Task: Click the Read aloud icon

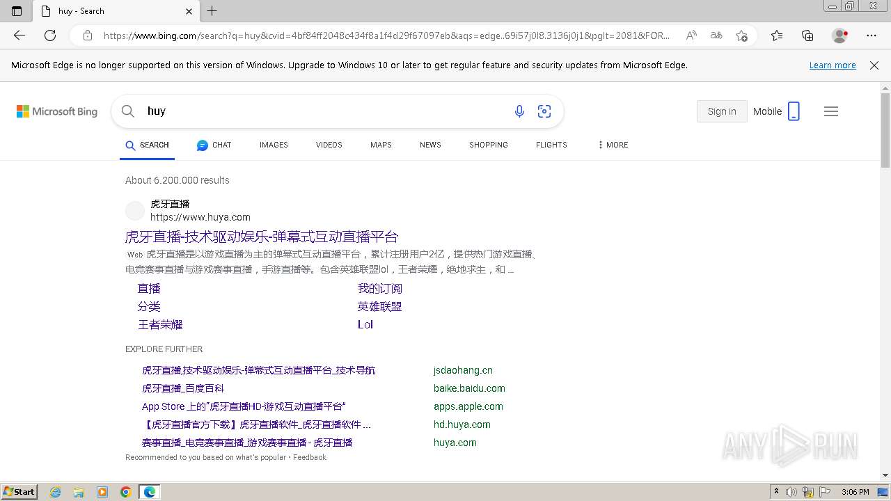Action: click(691, 35)
